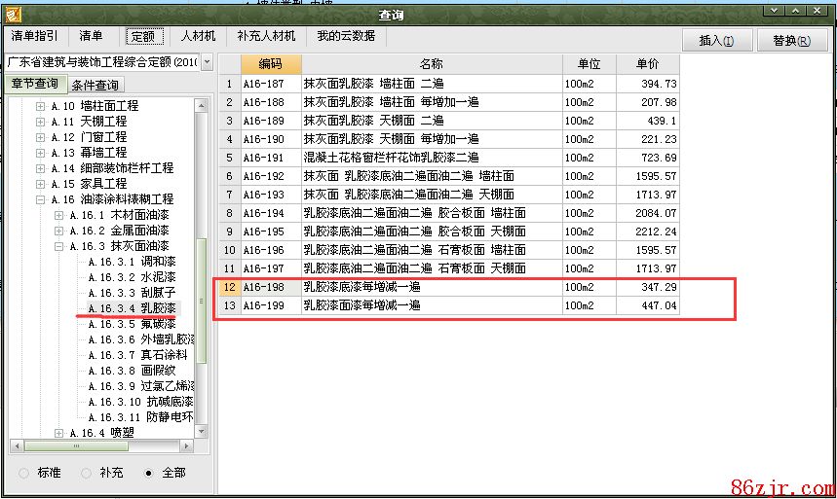Expand the A.10 墙柱面工程 tree node
This screenshot has height=499, width=837.
coord(40,106)
